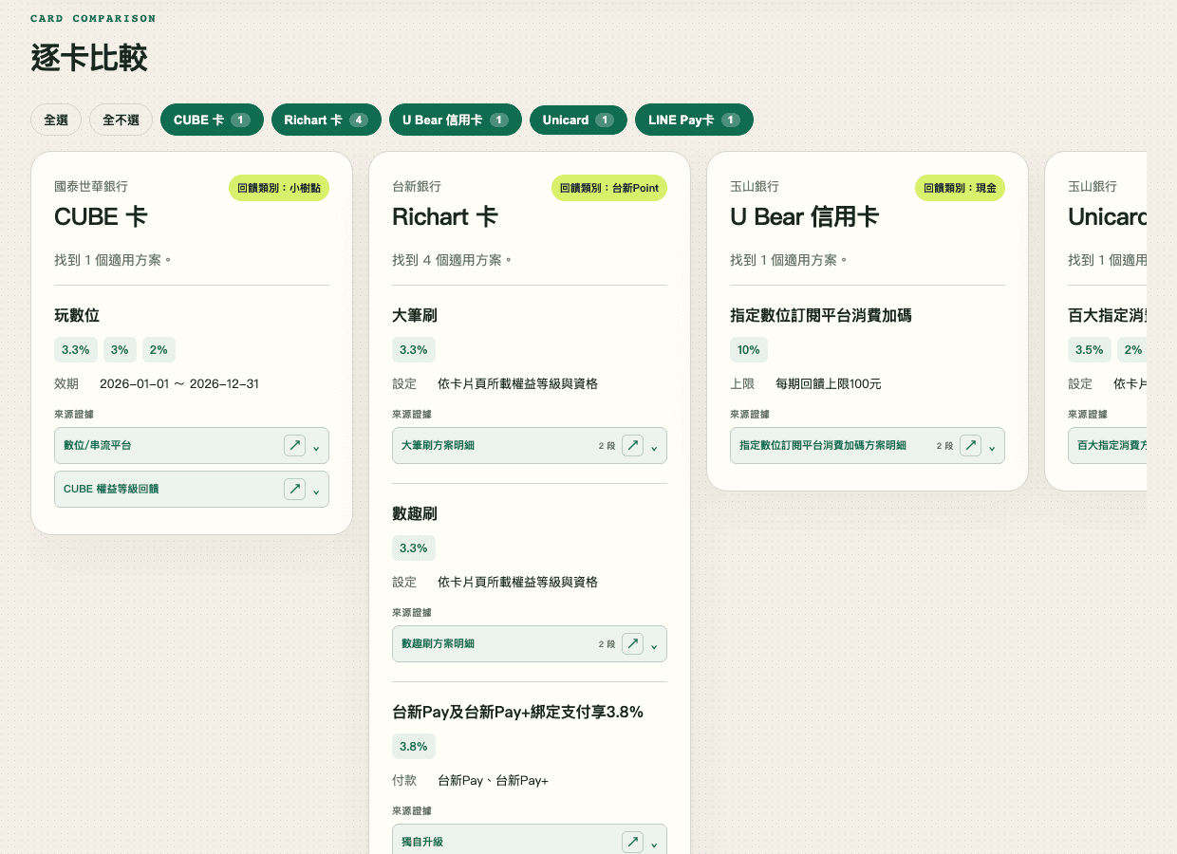Image resolution: width=1177 pixels, height=854 pixels.
Task: Click the 2026-01-01 ～ 2026-12-31 date range
Action: [x=179, y=384]
